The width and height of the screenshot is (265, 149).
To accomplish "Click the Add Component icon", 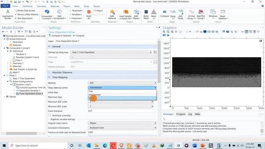I will (60, 14).
